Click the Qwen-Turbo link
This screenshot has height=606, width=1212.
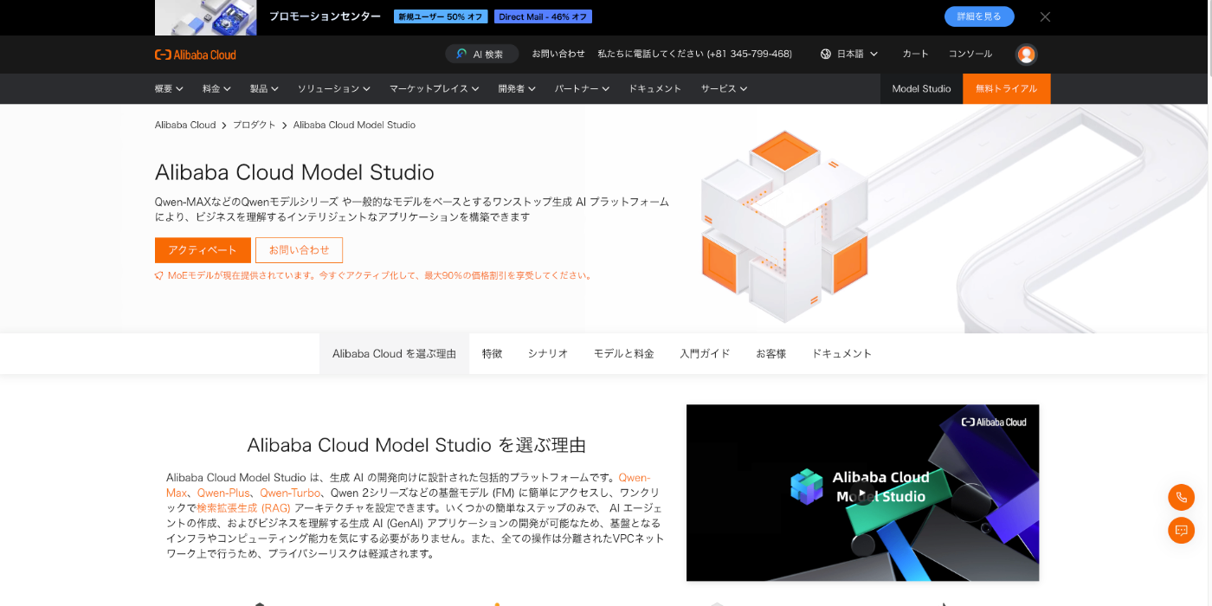point(289,493)
